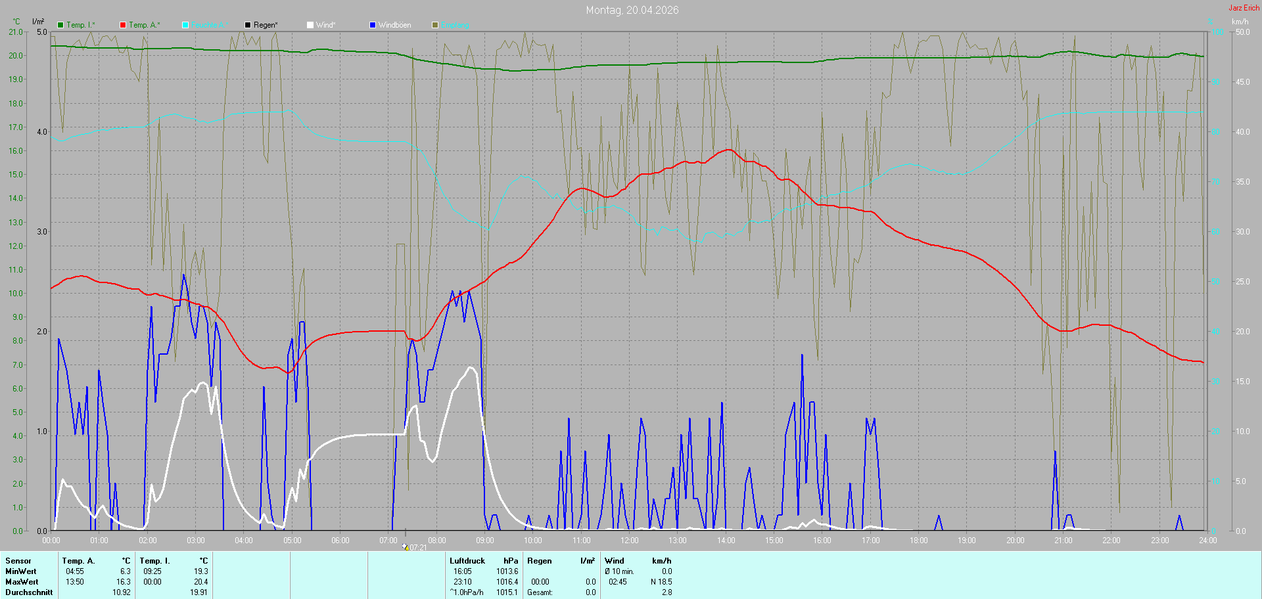Click the 'Wind' header in the bottom table
This screenshot has height=599, width=1262.
(615, 561)
